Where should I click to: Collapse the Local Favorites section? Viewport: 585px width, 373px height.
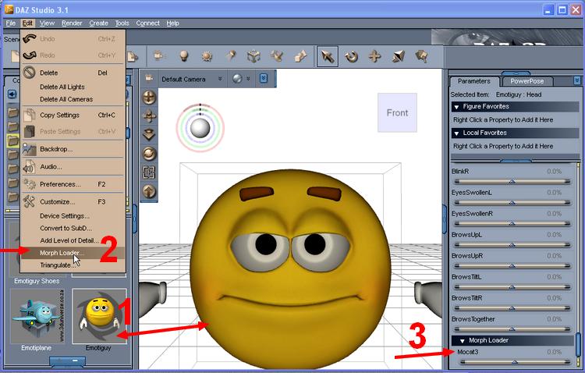[456, 133]
